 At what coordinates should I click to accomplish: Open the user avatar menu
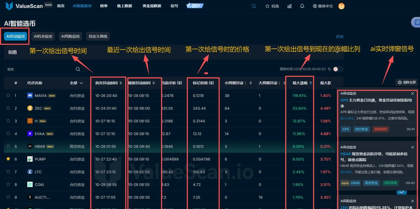[x=341, y=6]
